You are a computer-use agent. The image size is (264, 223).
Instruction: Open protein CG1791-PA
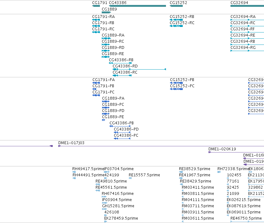pos(104,80)
